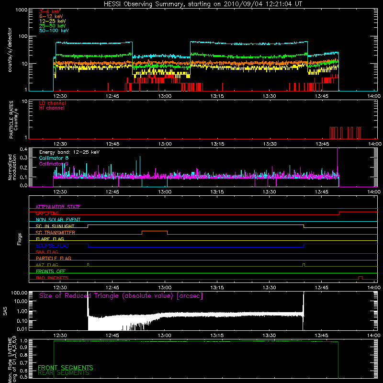
Task: Click the HESSI Observing Summary title text
Action: [x=203, y=4]
